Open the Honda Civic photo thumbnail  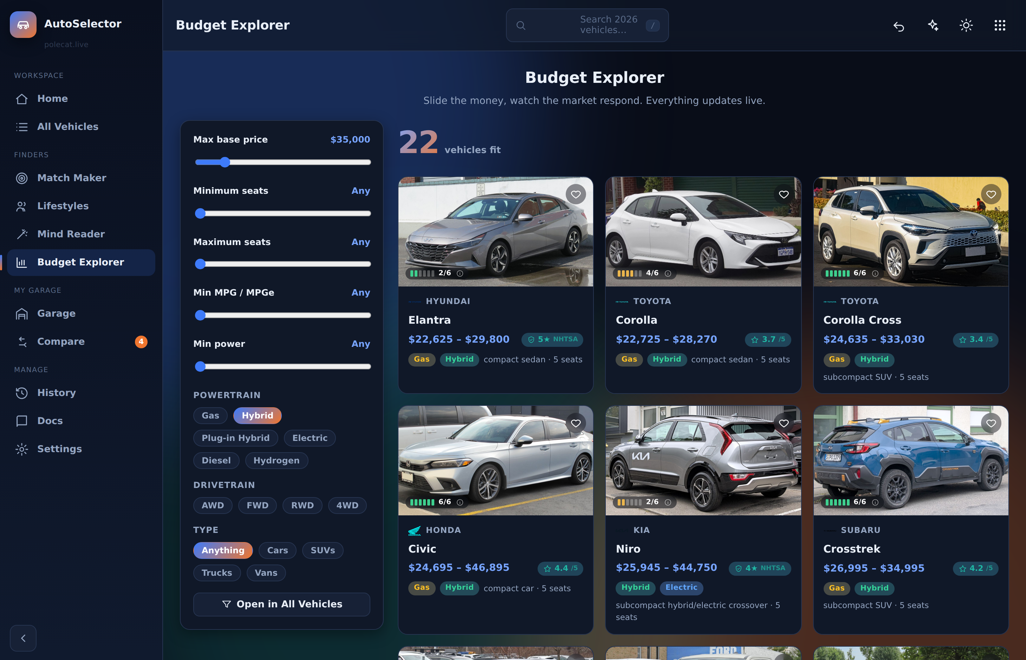[495, 461]
